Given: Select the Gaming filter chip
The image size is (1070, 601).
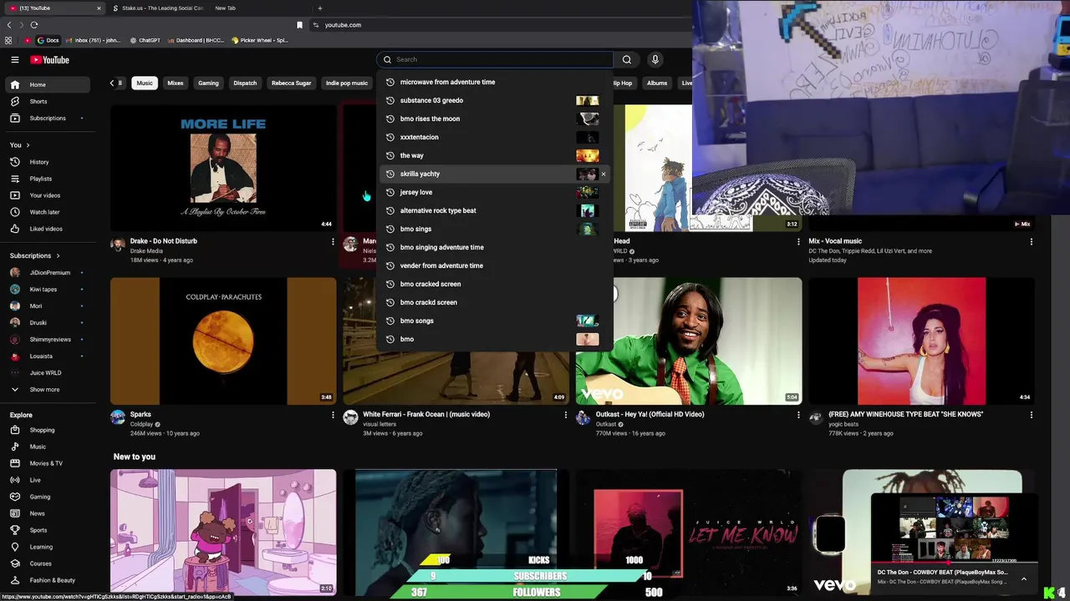Looking at the screenshot, I should coord(208,83).
